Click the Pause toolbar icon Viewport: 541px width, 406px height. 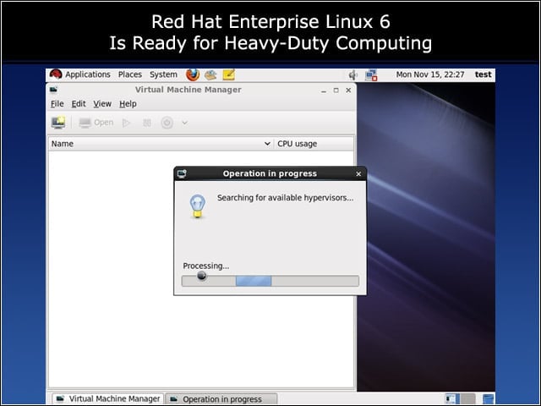click(x=147, y=123)
